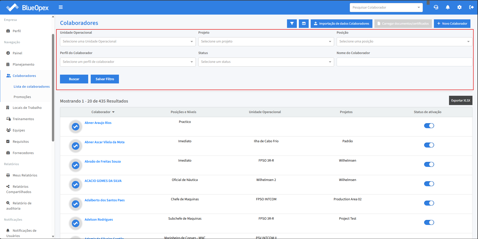
Task: Open the column layout button
Action: [304, 24]
